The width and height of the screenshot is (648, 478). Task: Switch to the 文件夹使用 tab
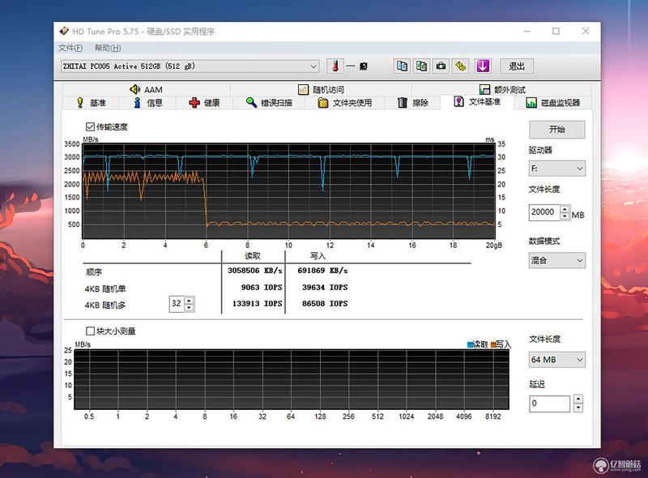pyautogui.click(x=345, y=103)
